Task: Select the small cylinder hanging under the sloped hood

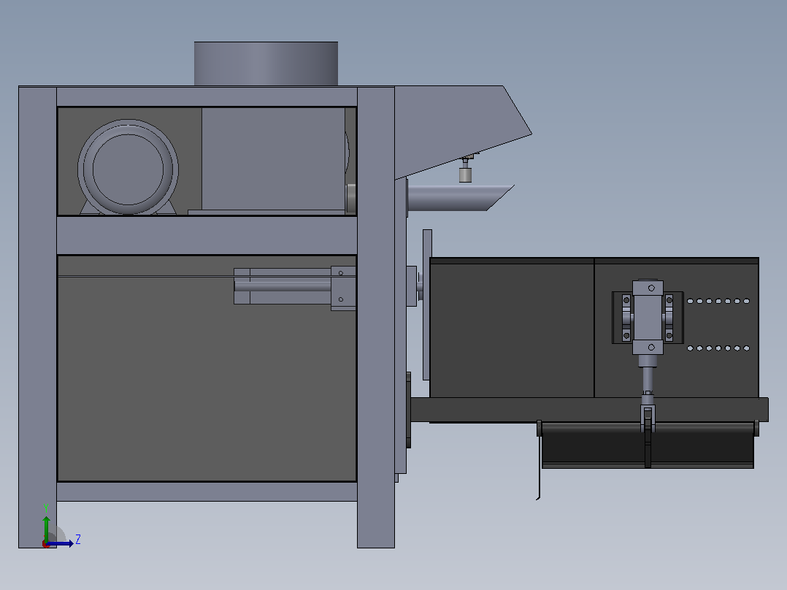Action: coord(465,174)
